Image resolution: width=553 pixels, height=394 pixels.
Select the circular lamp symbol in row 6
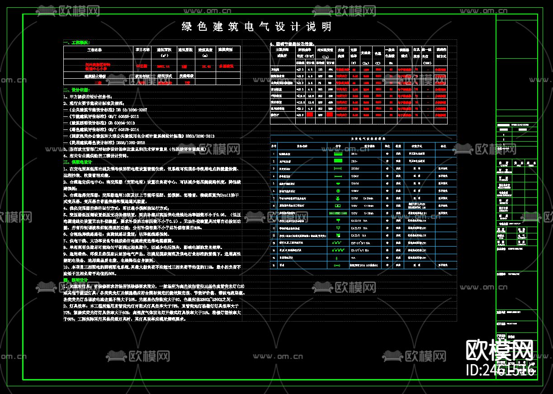point(338,191)
